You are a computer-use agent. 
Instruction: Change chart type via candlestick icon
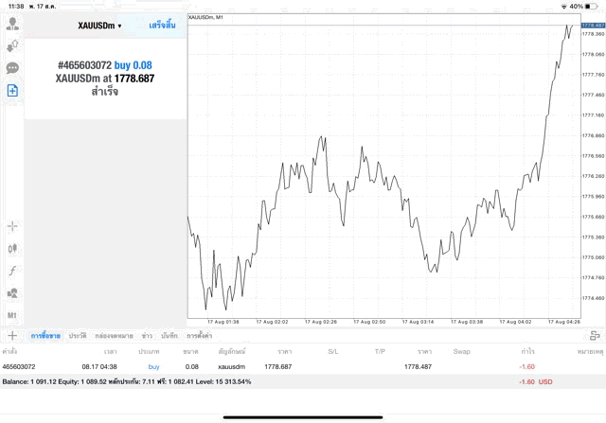pos(12,248)
